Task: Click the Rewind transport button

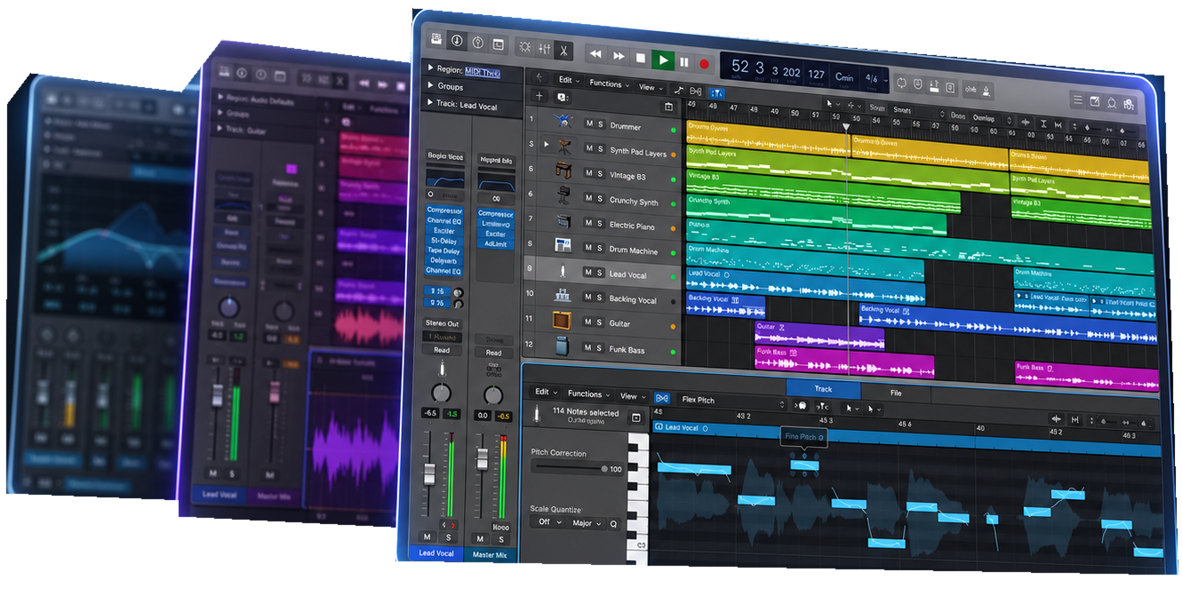Action: tap(595, 55)
